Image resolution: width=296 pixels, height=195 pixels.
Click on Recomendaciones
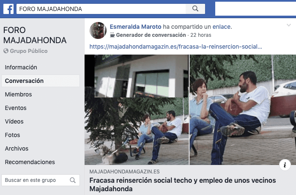30,162
